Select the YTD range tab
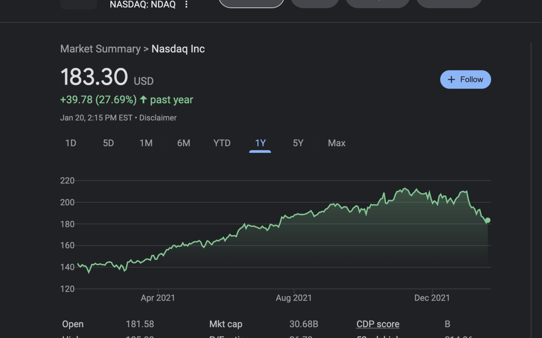Screen dimensions: 542x338 click(x=222, y=143)
